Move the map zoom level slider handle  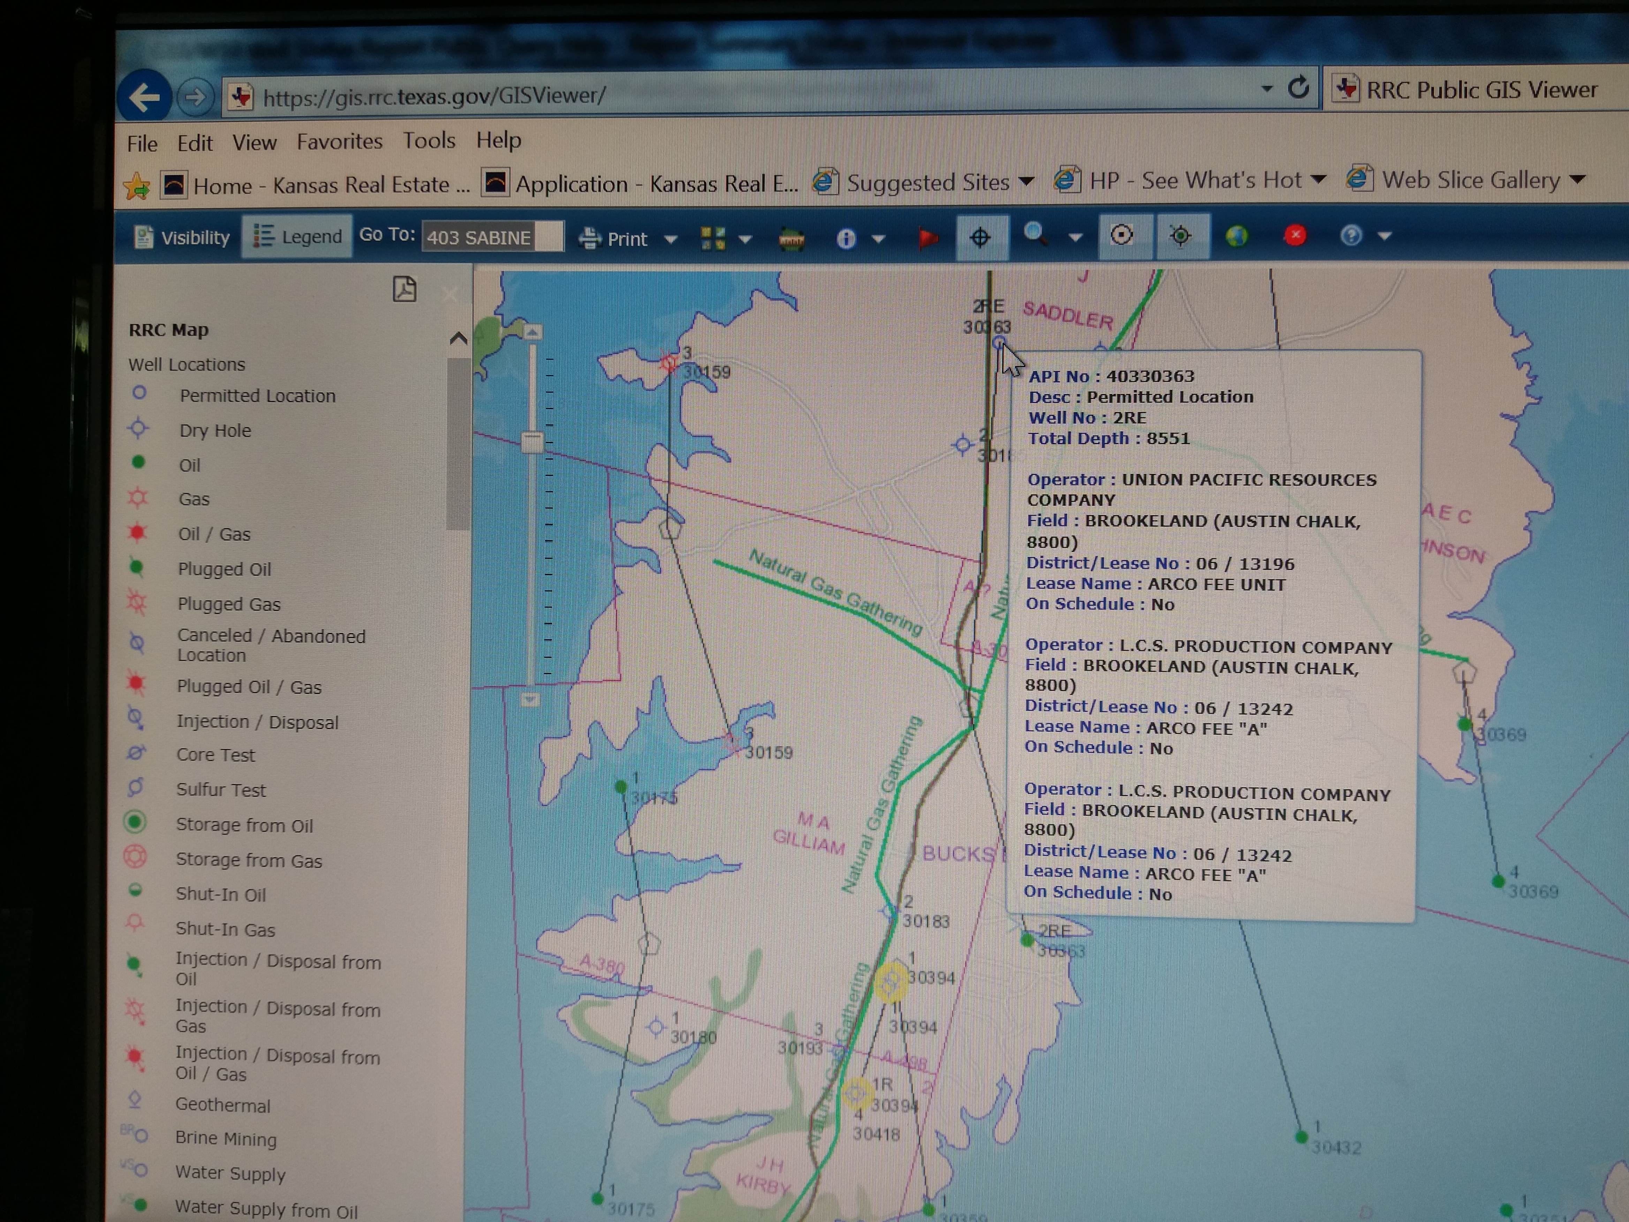[532, 442]
